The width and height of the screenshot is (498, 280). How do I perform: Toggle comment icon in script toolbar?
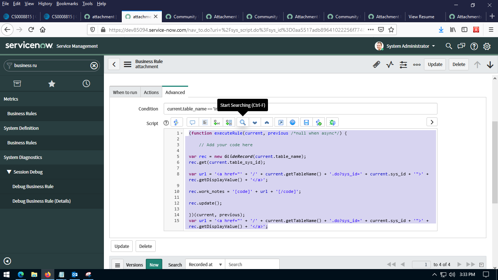pos(192,122)
